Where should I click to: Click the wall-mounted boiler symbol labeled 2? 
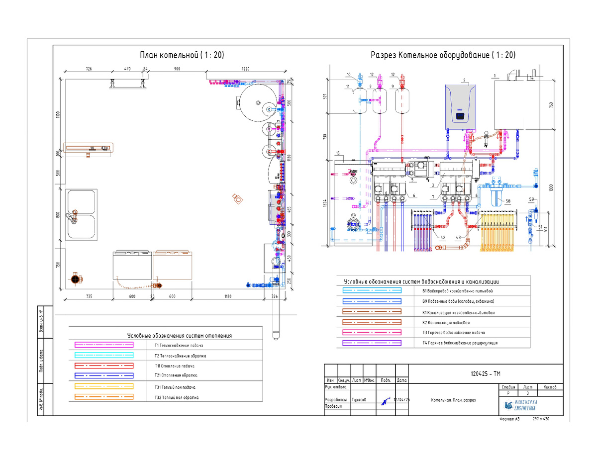(x=460, y=107)
